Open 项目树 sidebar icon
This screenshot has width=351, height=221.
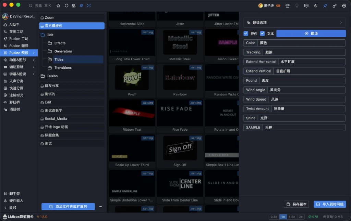coord(5,109)
